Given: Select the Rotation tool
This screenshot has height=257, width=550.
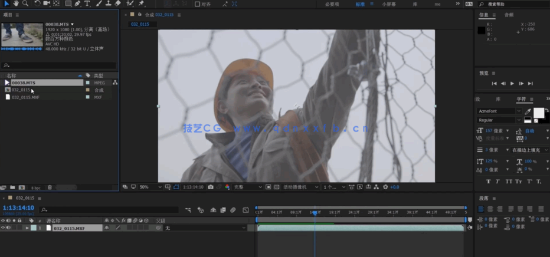Looking at the screenshot, I should pyautogui.click(x=37, y=4).
